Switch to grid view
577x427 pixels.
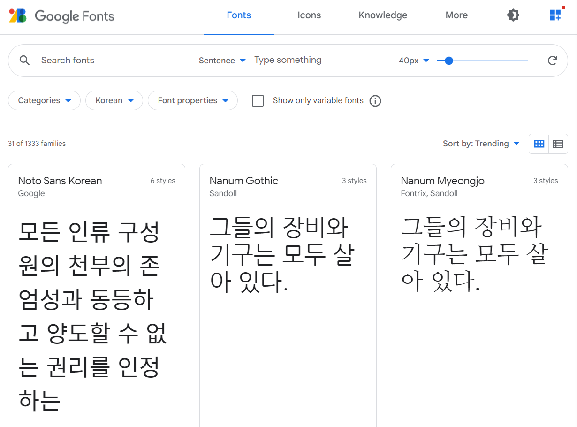click(539, 144)
